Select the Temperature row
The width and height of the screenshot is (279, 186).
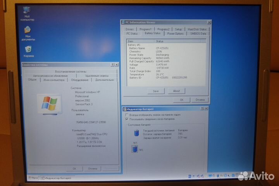[166, 74]
